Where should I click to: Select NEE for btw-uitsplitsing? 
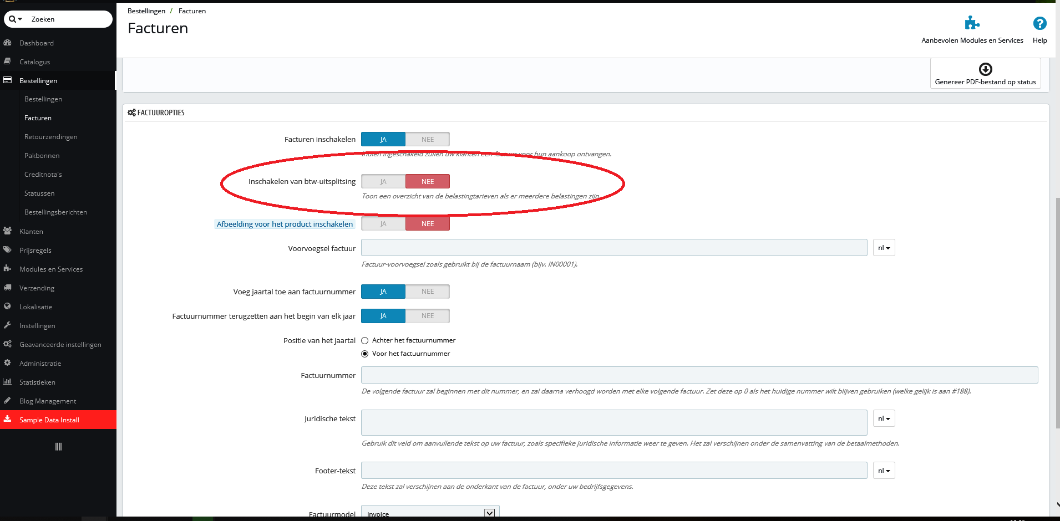point(428,181)
